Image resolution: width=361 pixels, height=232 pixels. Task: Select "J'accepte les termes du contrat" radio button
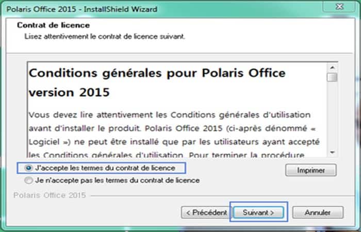point(28,168)
